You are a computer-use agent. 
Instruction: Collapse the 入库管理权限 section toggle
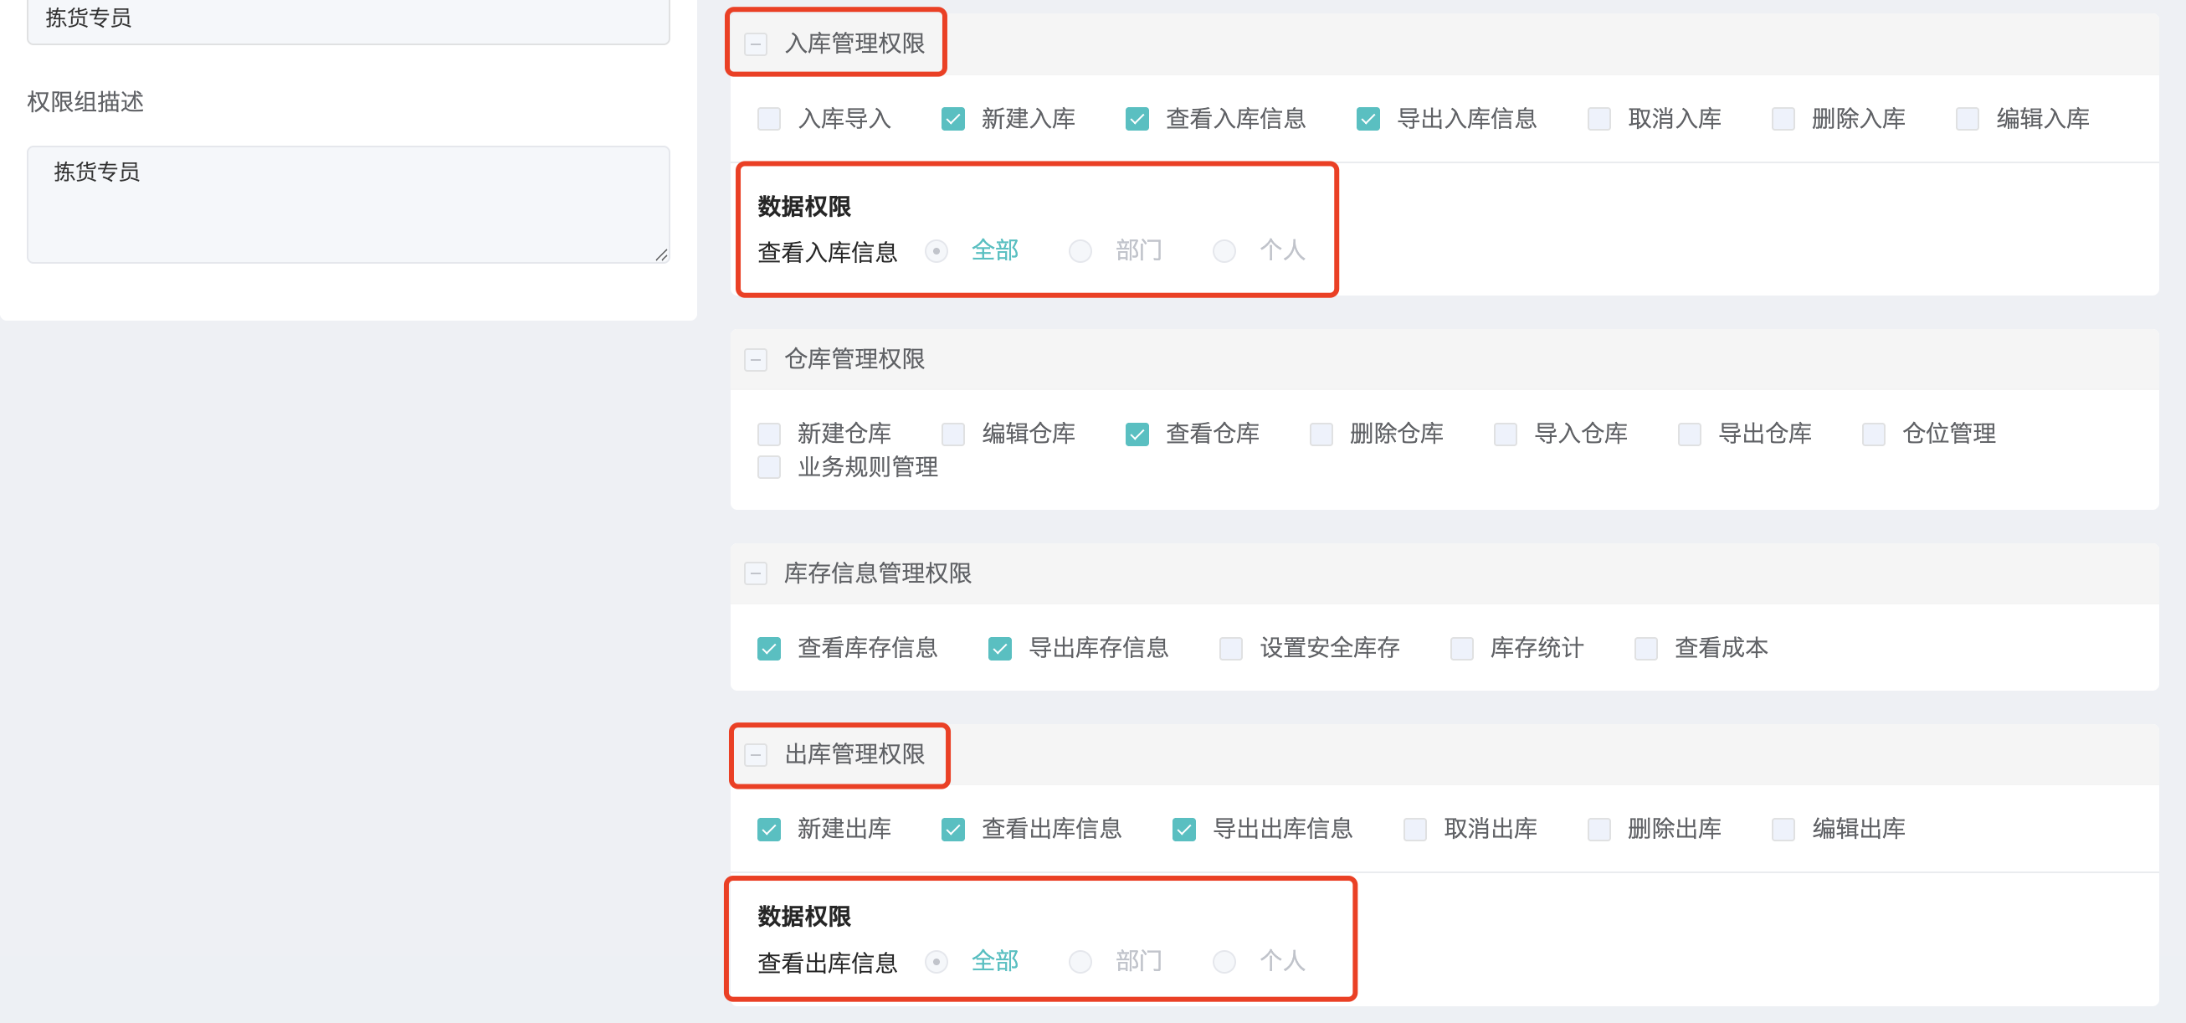[x=755, y=44]
